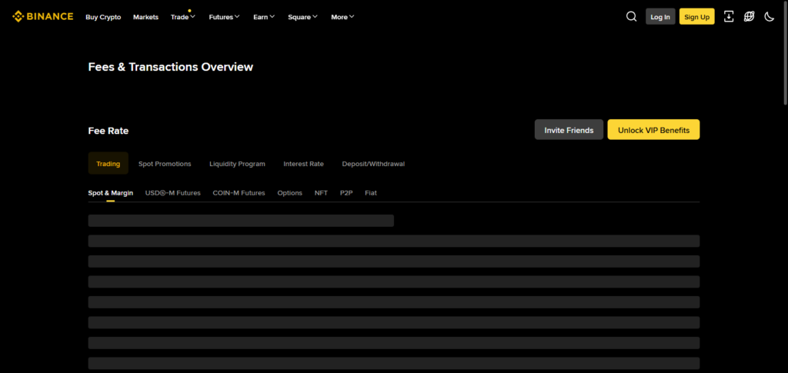
Task: Expand the Futures dropdown menu
Action: (224, 17)
